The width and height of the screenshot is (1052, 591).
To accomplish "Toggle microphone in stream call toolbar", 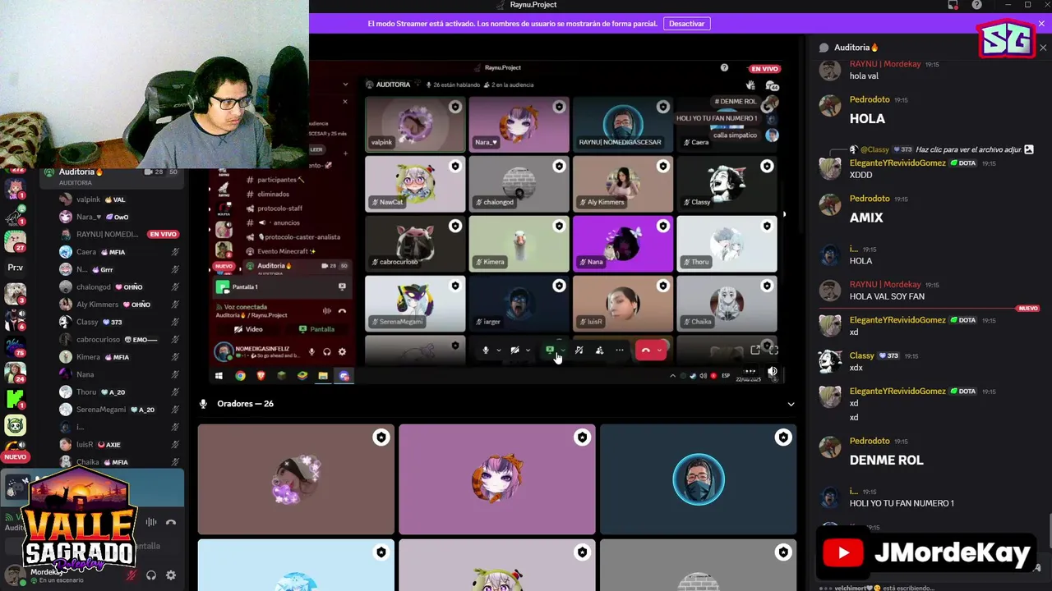I will coord(486,350).
